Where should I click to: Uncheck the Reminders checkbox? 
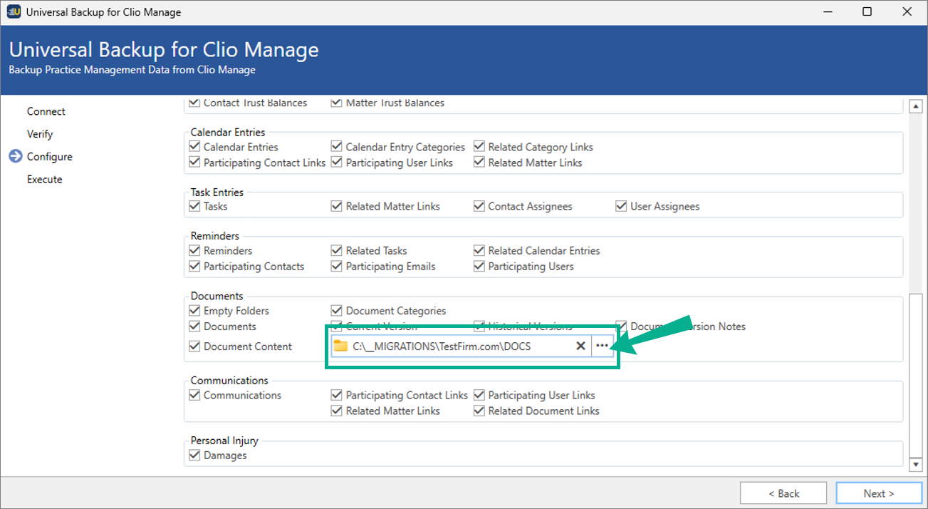[x=194, y=250]
